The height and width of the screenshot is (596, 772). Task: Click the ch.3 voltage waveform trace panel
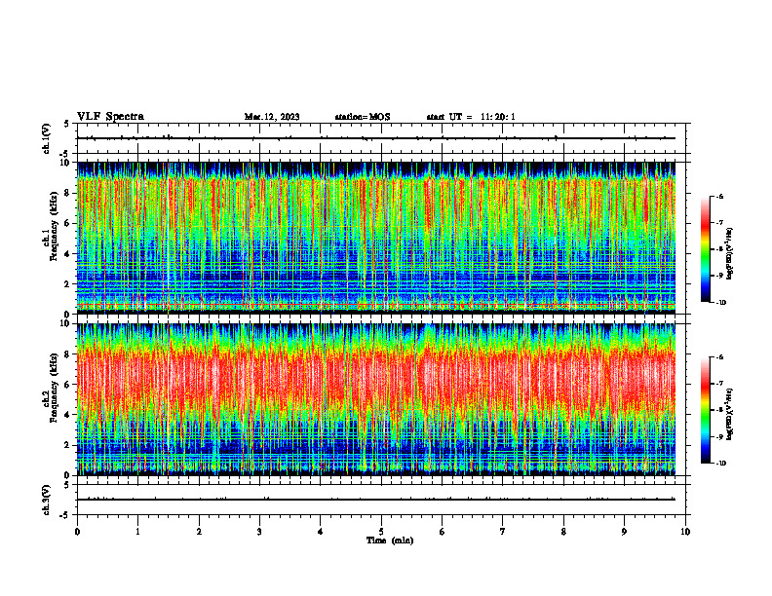(381, 500)
